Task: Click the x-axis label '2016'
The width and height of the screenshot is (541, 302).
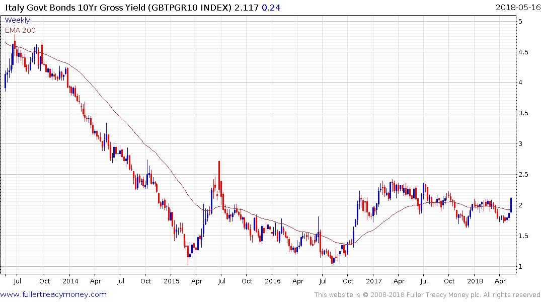Action: point(273,281)
